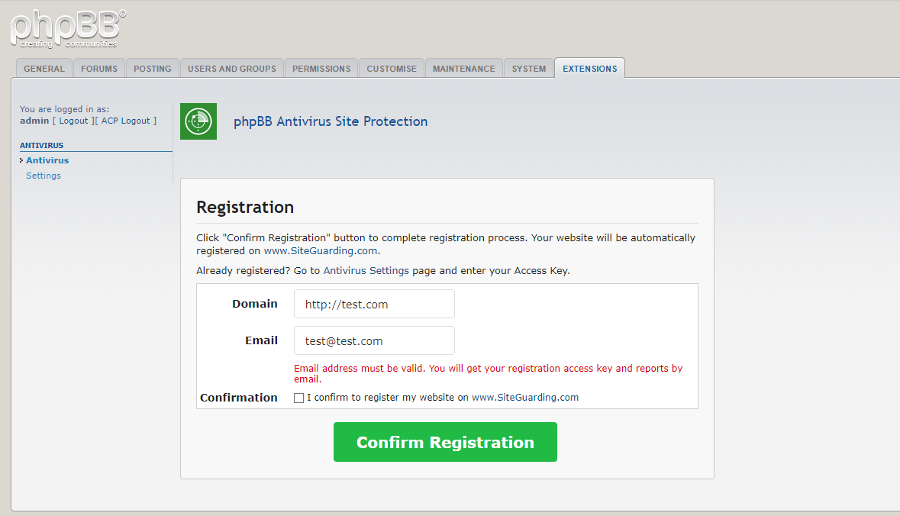Click the arrow beside Antivirus in sidebar
The image size is (900, 516).
pyautogui.click(x=21, y=160)
